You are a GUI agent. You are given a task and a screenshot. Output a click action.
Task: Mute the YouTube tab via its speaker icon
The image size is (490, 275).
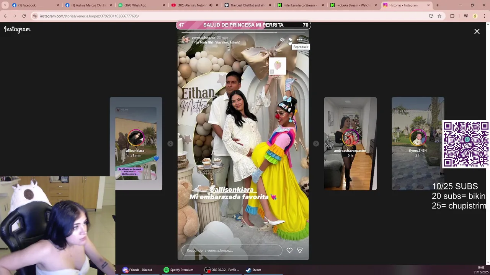(211, 5)
